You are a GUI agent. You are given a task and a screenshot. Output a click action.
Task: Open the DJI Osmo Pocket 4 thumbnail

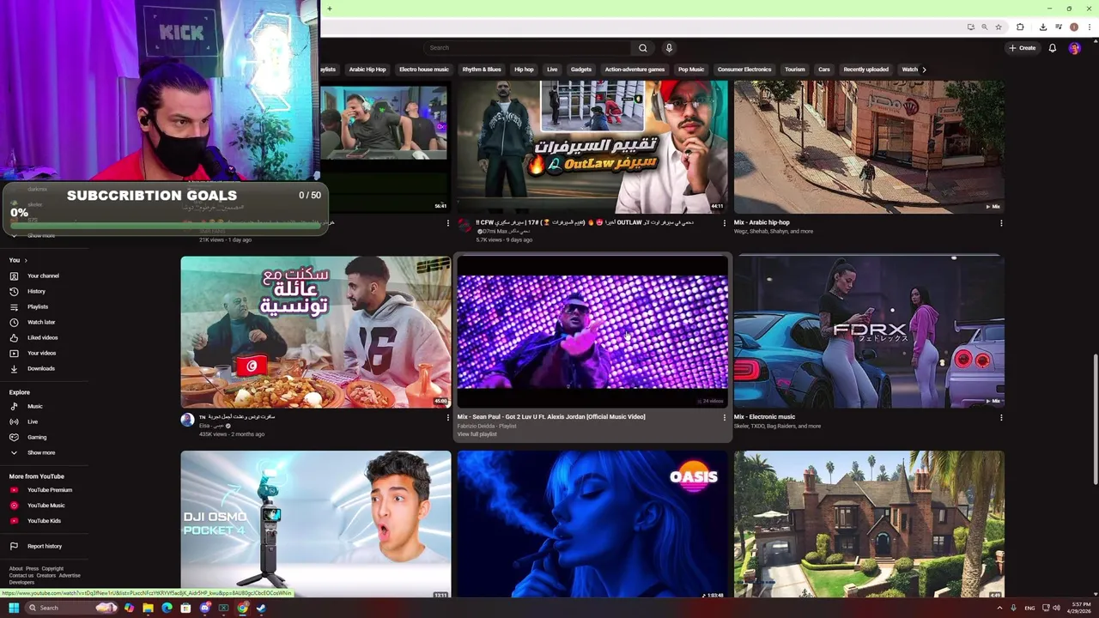pyautogui.click(x=316, y=524)
